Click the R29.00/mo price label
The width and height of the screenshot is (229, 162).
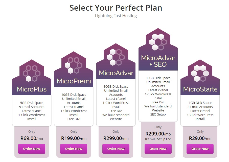(200, 138)
